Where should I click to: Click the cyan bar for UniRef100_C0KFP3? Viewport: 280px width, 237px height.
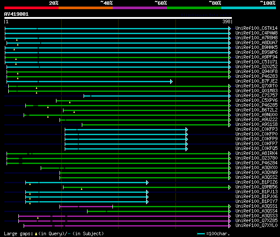click(126, 130)
